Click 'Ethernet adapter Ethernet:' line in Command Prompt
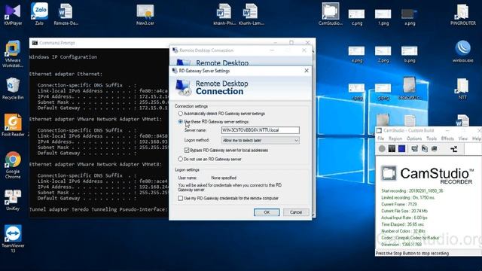The width and height of the screenshot is (482, 271). (x=66, y=74)
